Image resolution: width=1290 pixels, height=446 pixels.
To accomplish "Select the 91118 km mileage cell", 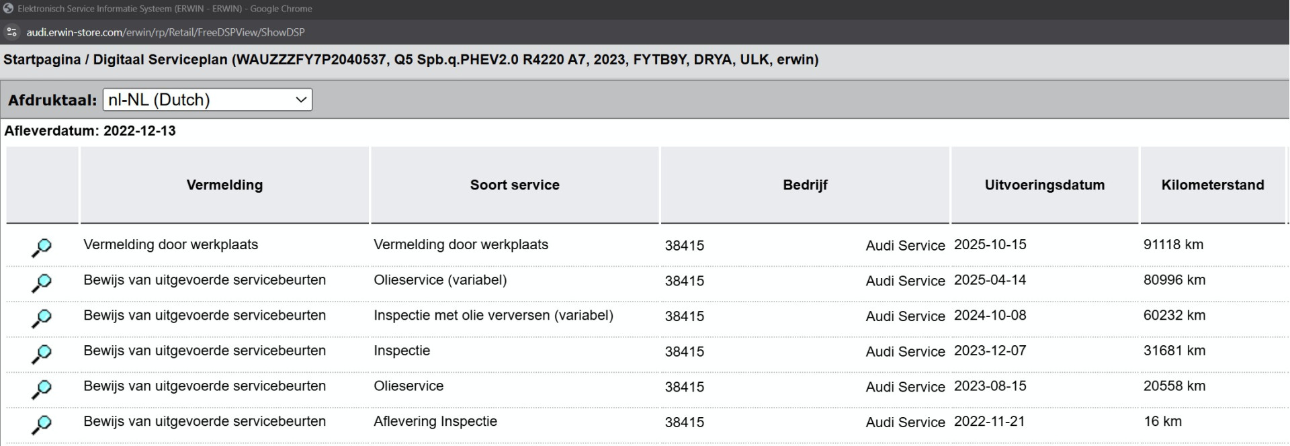I will click(1173, 245).
